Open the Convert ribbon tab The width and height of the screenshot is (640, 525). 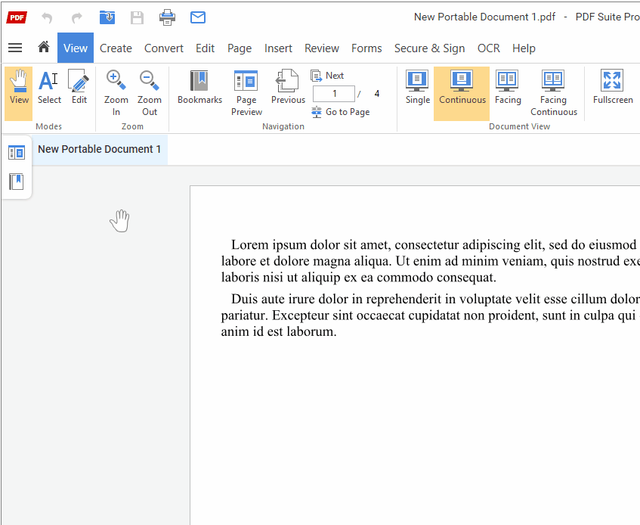point(164,48)
